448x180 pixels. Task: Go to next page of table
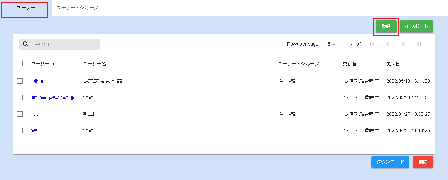403,44
